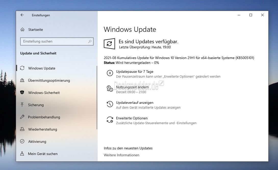
Task: Focus the Einstellung suchen search field
Action: (57, 41)
